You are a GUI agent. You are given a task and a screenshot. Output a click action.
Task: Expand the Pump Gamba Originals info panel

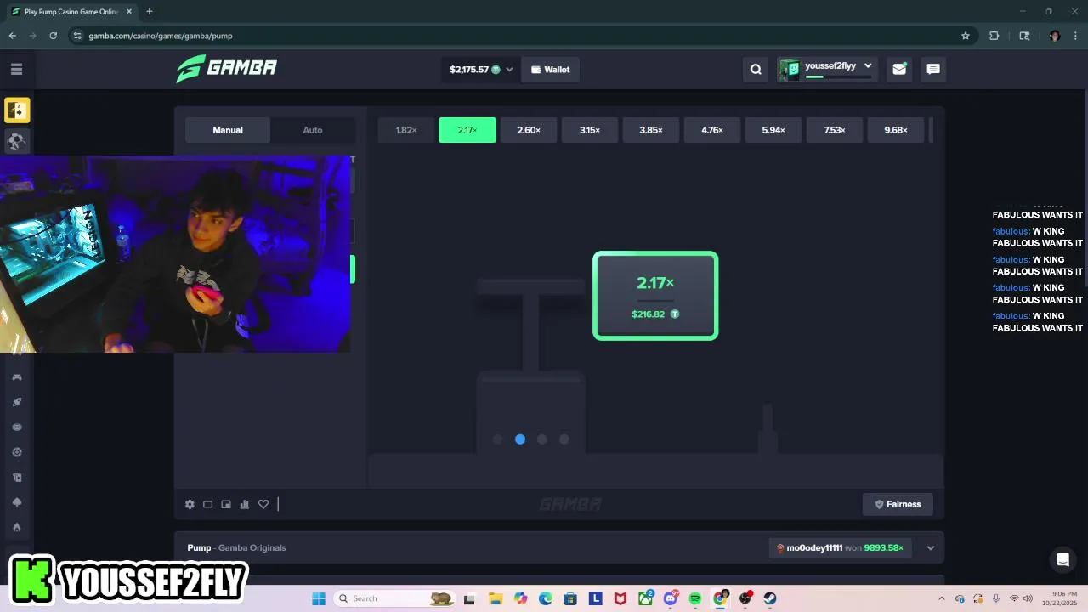tap(931, 548)
